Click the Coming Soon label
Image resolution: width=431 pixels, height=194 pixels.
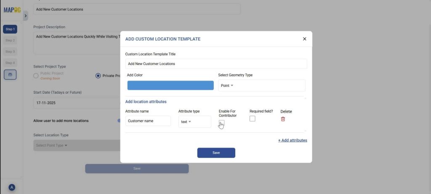click(50, 78)
